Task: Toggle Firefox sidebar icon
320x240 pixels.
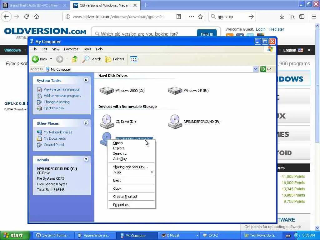Action: (302, 17)
